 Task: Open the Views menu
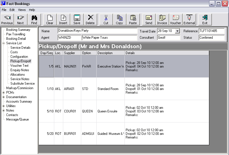point(22,10)
